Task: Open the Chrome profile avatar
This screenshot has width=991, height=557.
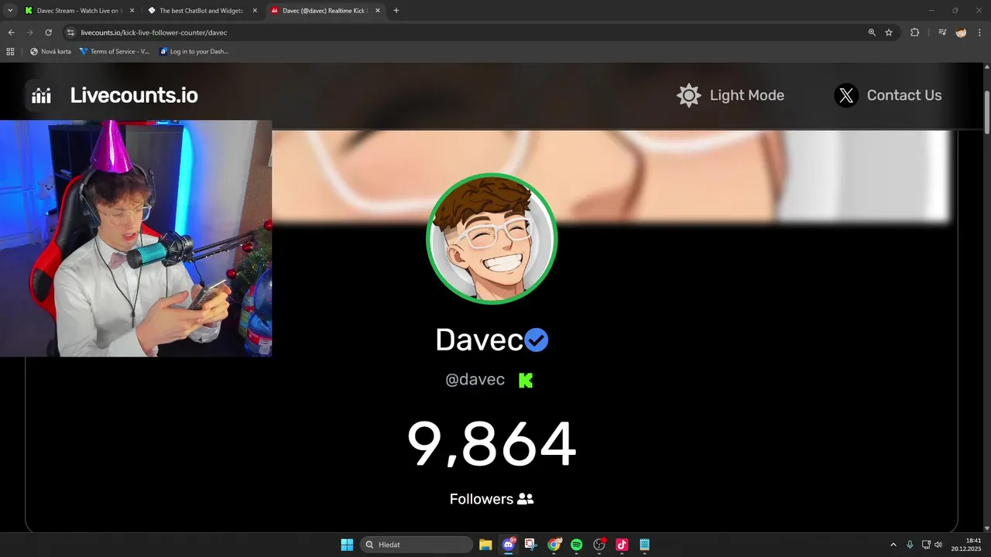Action: click(x=961, y=32)
